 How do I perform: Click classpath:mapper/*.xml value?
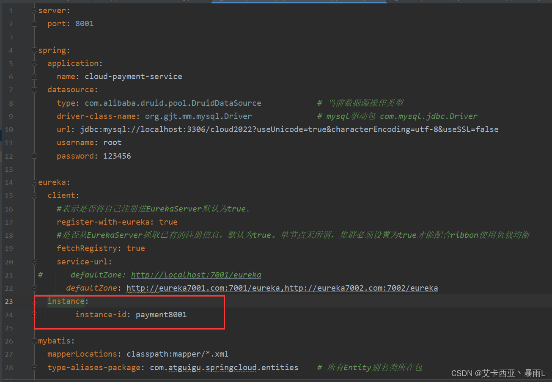coord(178,354)
